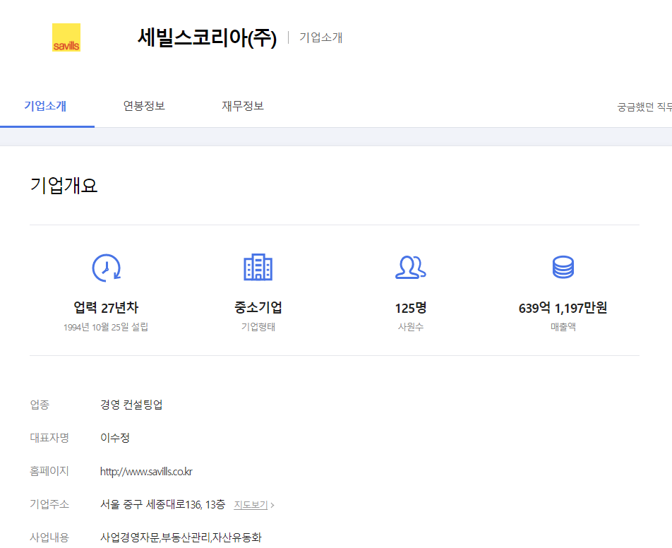
Task: Click the 기업주소 row label
Action: point(49,504)
